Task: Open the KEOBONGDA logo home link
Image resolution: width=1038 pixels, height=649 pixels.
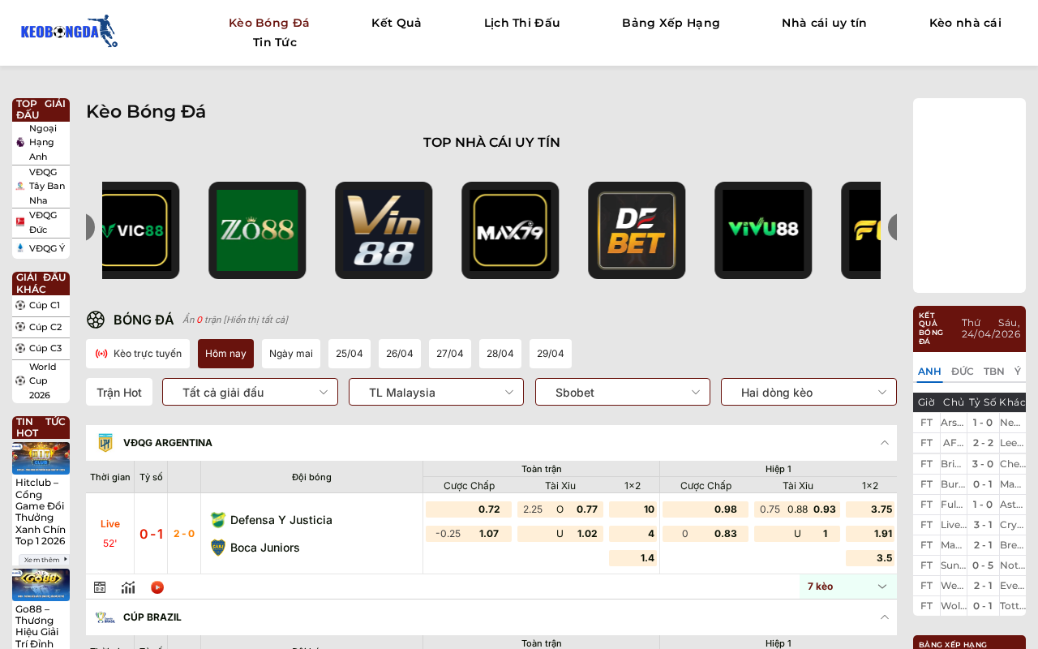Action: click(x=69, y=32)
